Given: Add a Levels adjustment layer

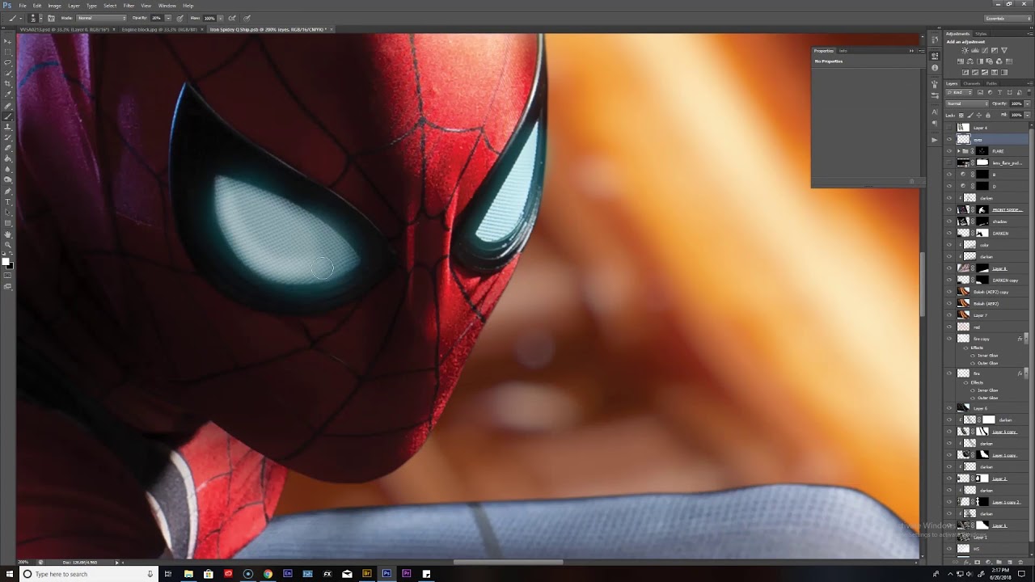Looking at the screenshot, I should point(974,50).
